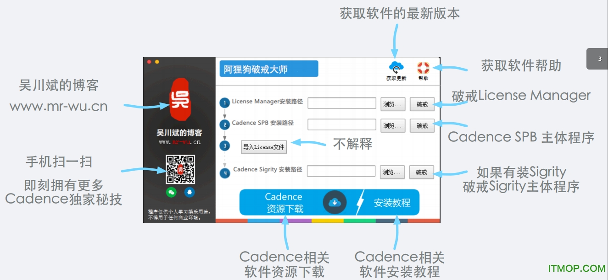Click the 获取更新 cloud update icon

tap(396, 68)
